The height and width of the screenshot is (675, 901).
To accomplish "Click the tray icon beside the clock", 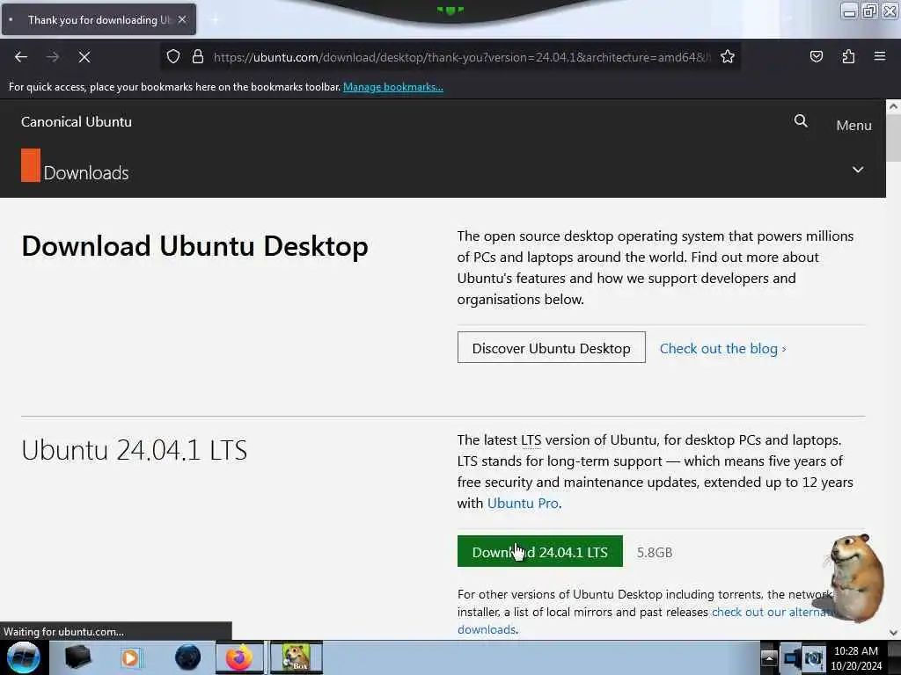I will 814,658.
